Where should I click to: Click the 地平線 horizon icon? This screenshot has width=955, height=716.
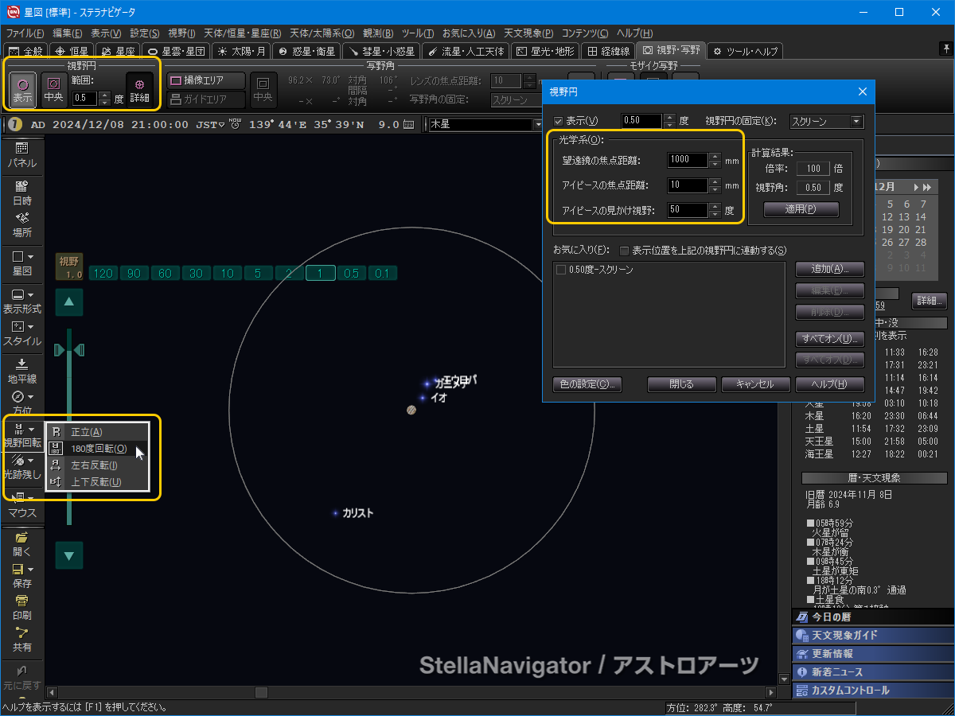click(21, 370)
